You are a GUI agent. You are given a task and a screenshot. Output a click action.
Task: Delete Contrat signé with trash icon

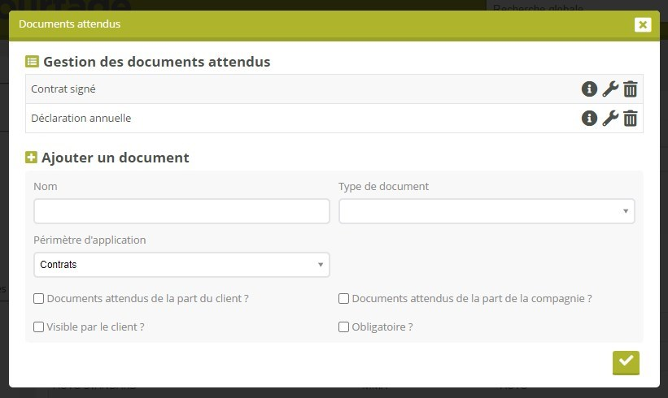click(631, 89)
